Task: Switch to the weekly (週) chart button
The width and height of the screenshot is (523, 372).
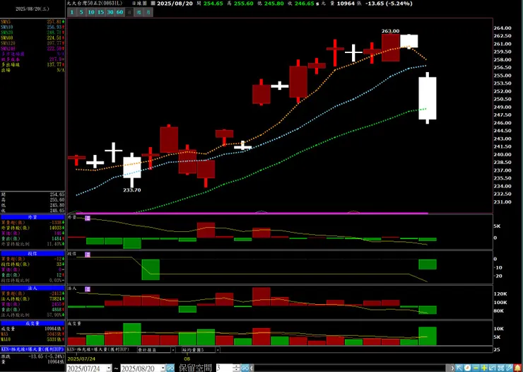Action: click(x=139, y=12)
